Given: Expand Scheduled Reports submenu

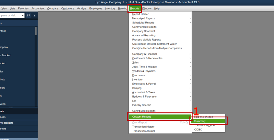Looking at the screenshot, I should pyautogui.click(x=160, y=23).
